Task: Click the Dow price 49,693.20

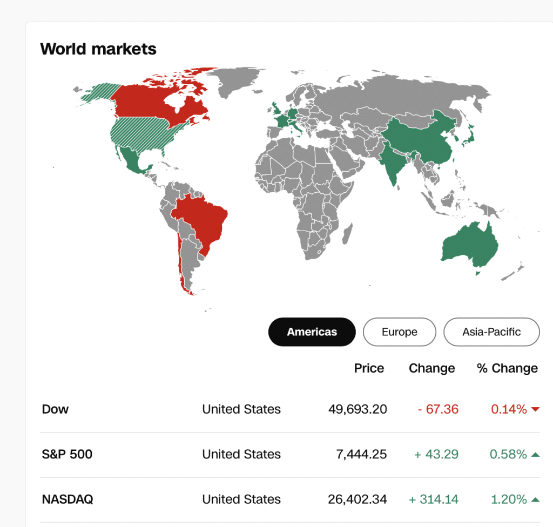Action: (x=358, y=409)
